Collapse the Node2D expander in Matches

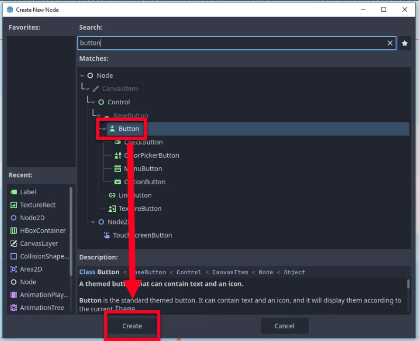[x=93, y=222]
